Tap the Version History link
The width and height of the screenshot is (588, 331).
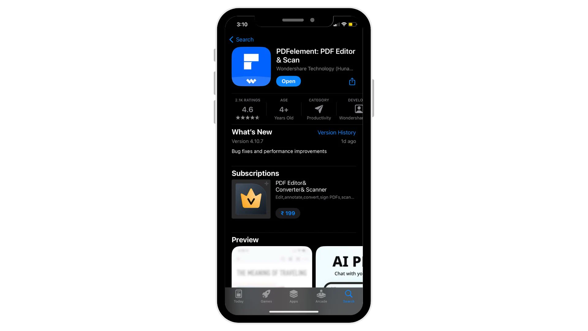pos(336,132)
